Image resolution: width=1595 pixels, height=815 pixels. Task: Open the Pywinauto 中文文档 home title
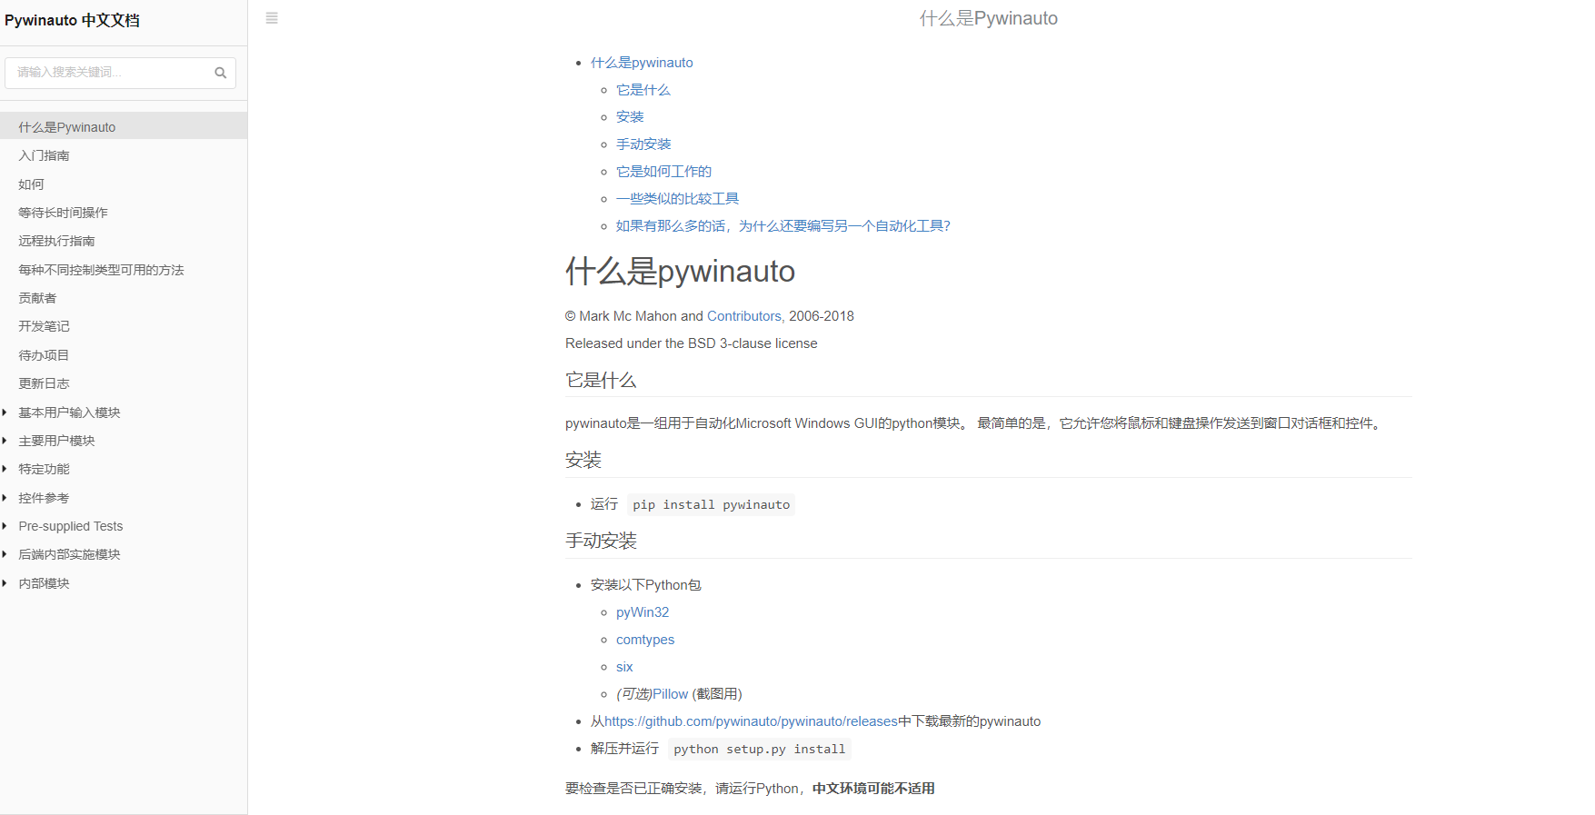[x=72, y=20]
